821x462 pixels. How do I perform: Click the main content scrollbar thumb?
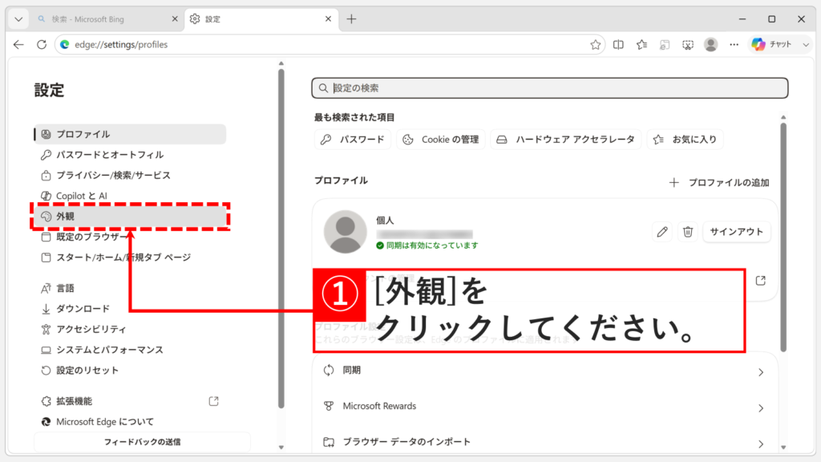click(783, 237)
